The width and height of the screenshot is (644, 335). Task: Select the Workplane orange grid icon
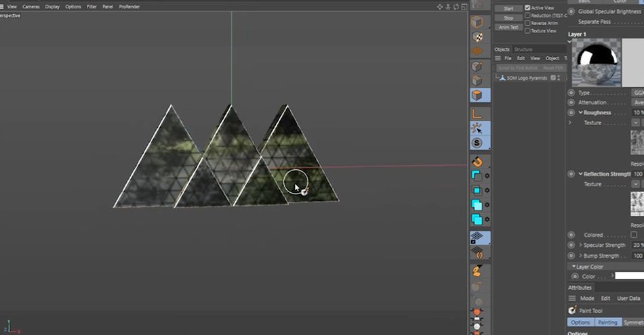pyautogui.click(x=477, y=51)
